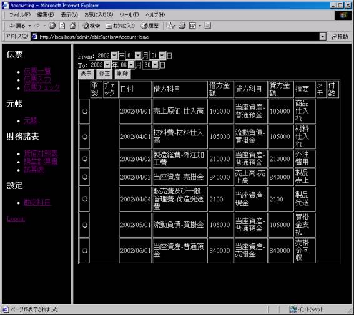This screenshot has width=354, height=315.
Task: Click the 表示 button
Action: pos(86,74)
